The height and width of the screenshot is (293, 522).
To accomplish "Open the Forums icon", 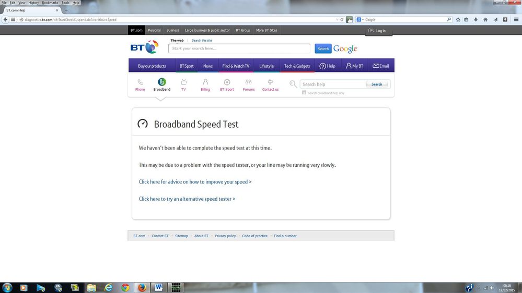I will [249, 84].
